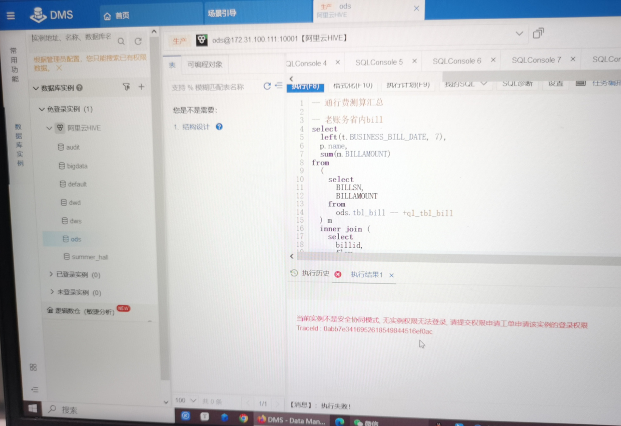Switch to SQLConsole 6 tab
This screenshot has width=621, height=426.
click(456, 61)
